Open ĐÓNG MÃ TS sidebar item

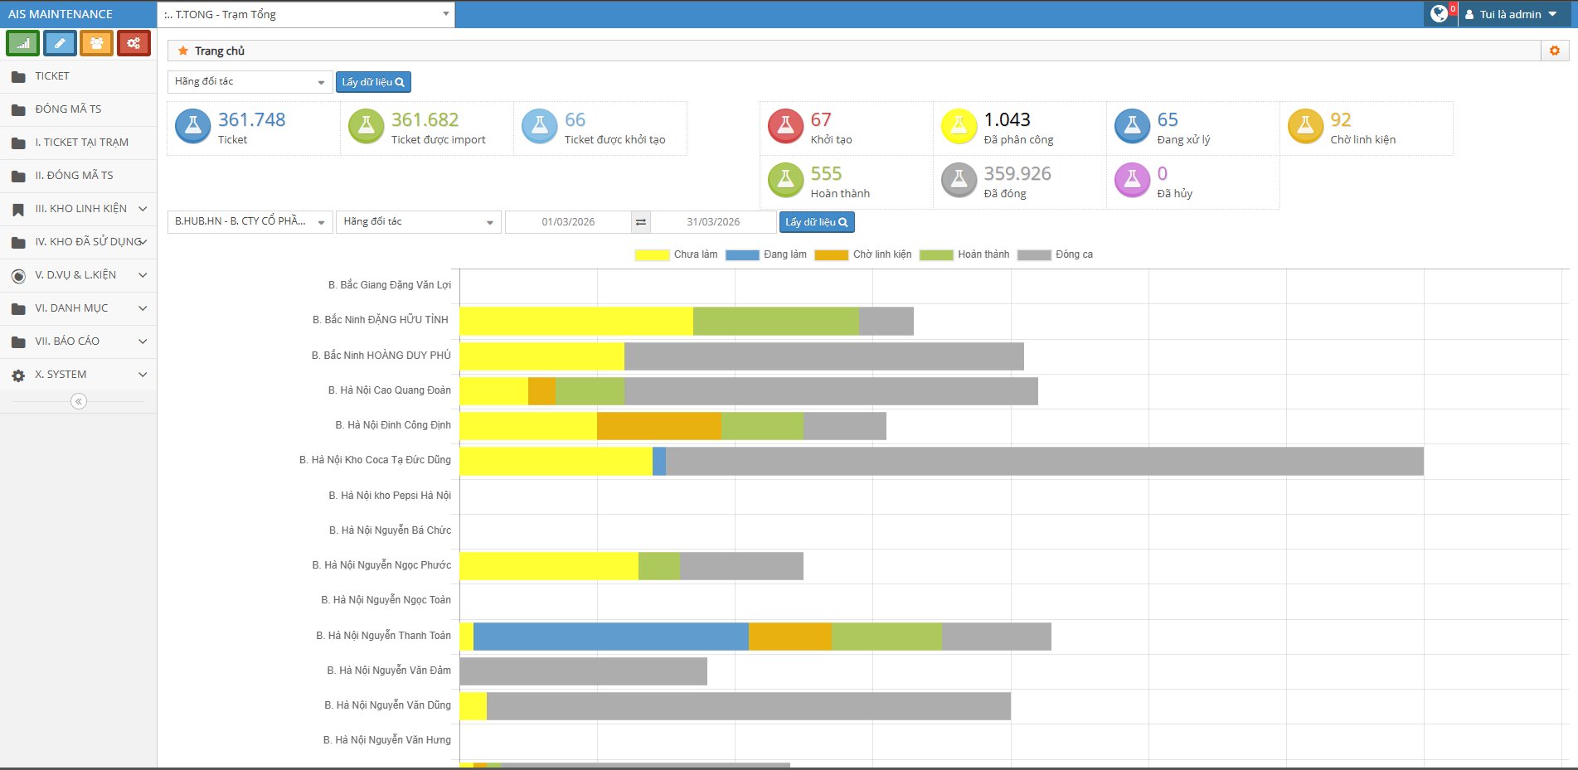coord(79,109)
